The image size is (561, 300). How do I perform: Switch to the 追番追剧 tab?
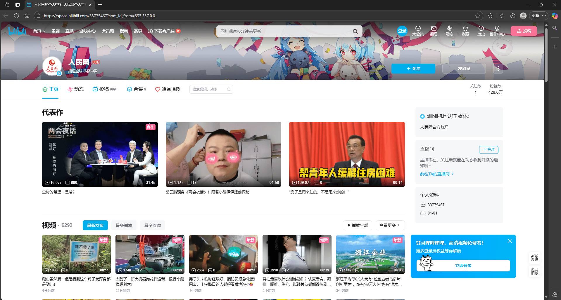click(168, 89)
